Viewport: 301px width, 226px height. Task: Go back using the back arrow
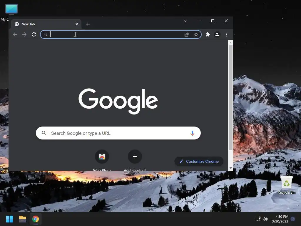pyautogui.click(x=15, y=34)
